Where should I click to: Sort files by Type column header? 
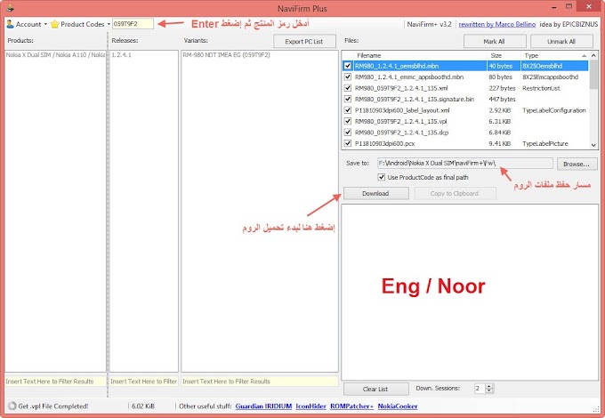coord(555,55)
